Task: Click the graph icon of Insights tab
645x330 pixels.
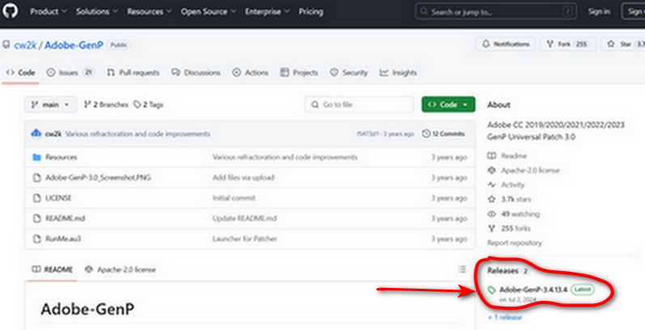Action: coord(384,73)
